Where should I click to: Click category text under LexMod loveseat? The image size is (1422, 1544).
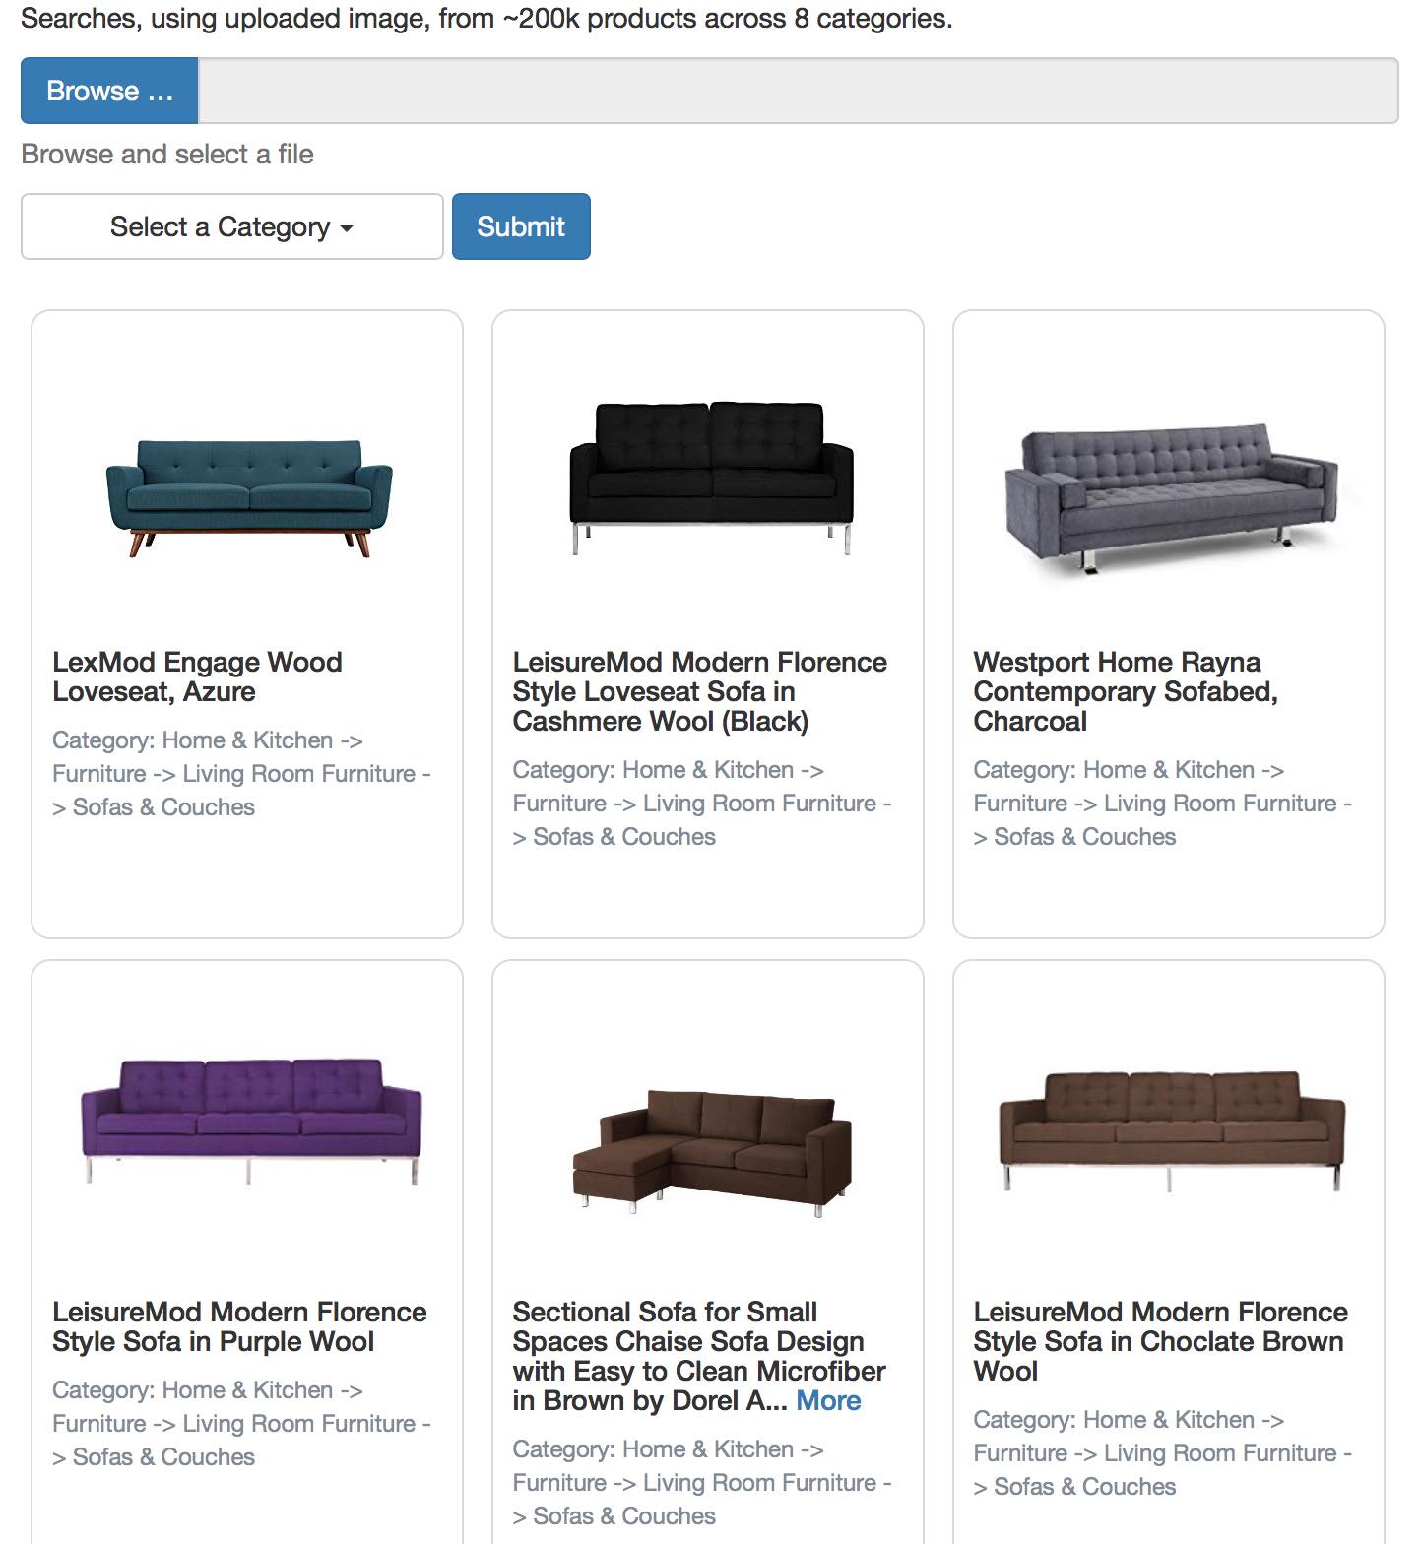point(241,774)
